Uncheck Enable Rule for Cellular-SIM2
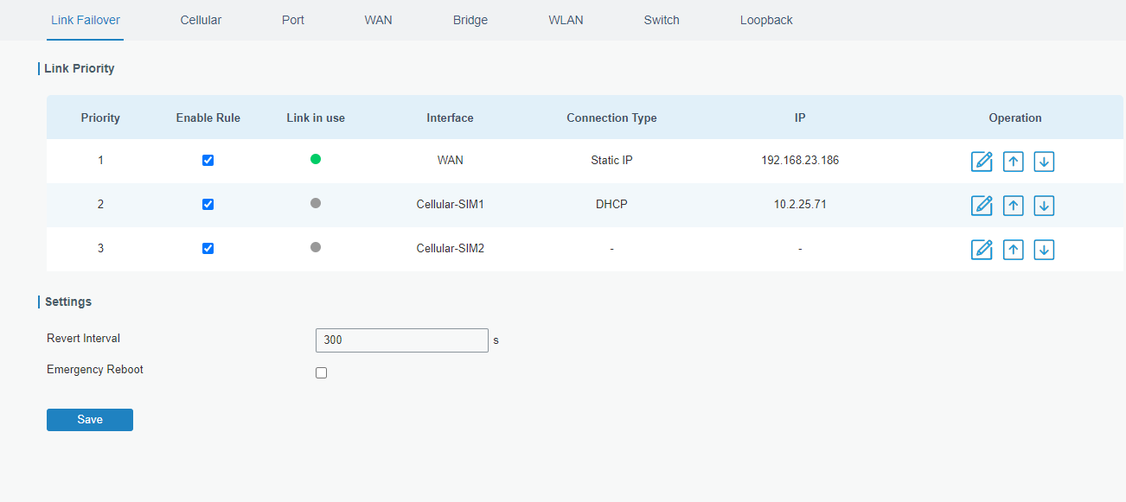This screenshot has width=1126, height=502. tap(208, 249)
